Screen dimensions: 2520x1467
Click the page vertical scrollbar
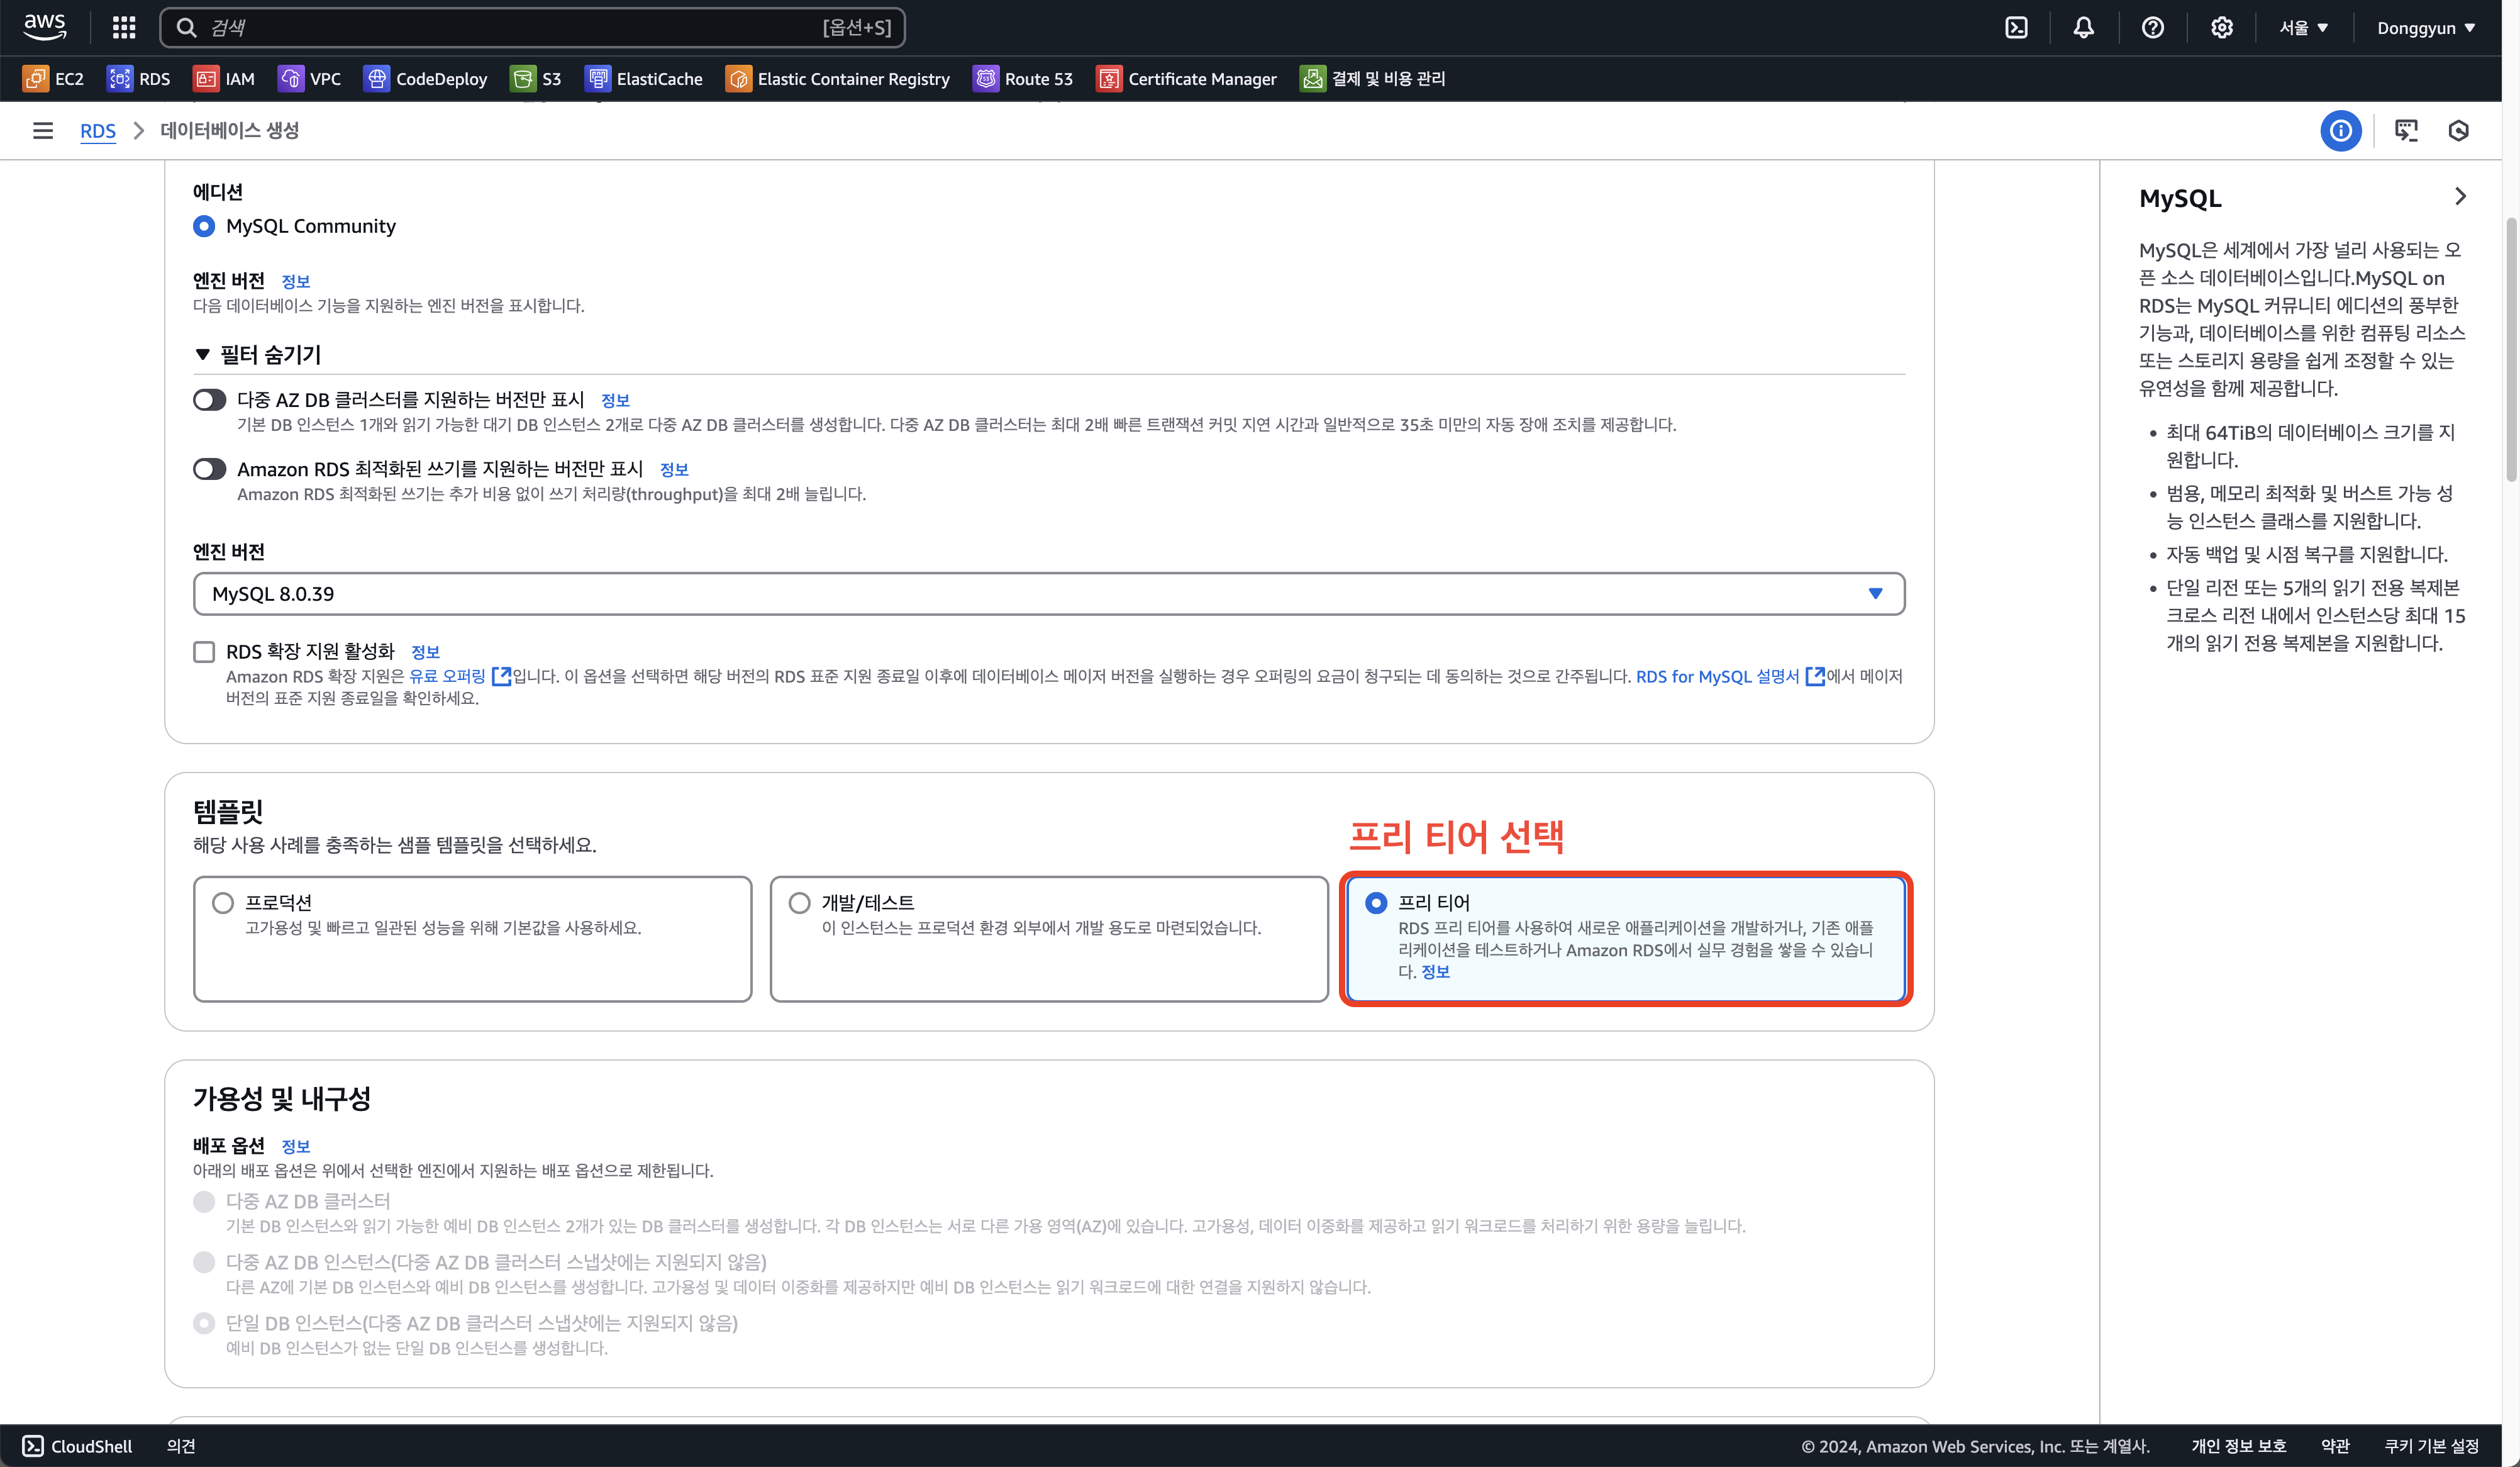[x=2511, y=350]
